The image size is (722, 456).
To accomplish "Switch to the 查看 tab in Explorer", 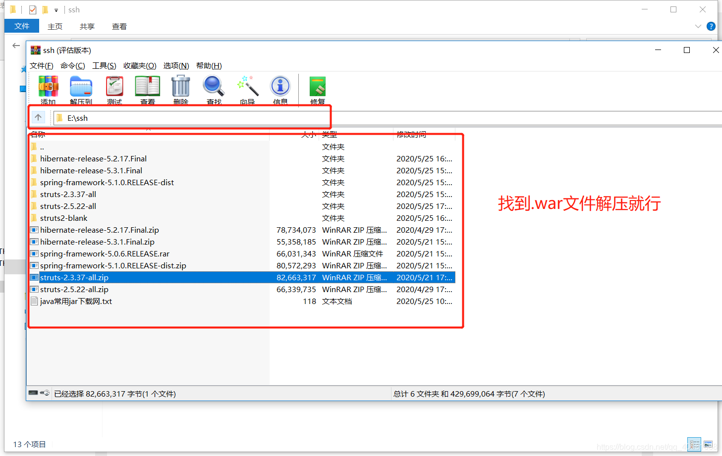I will (119, 27).
